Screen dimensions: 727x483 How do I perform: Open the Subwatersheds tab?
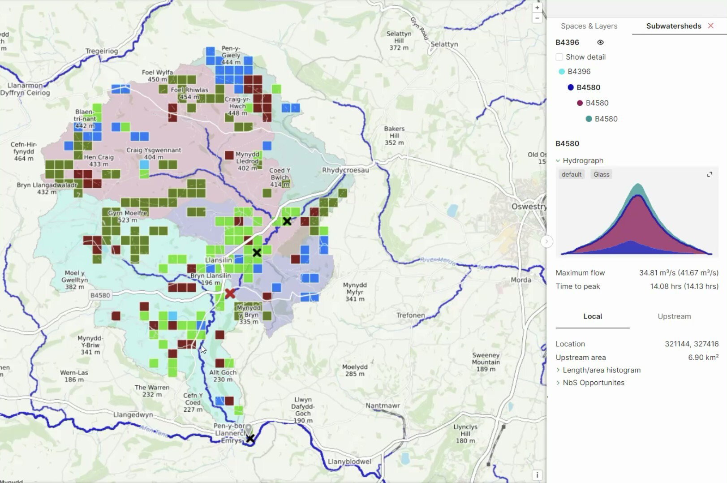(x=673, y=26)
